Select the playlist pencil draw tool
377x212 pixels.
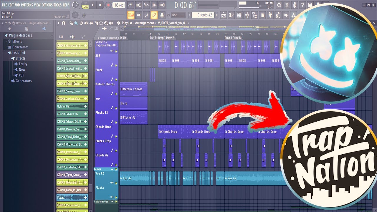click(71, 23)
